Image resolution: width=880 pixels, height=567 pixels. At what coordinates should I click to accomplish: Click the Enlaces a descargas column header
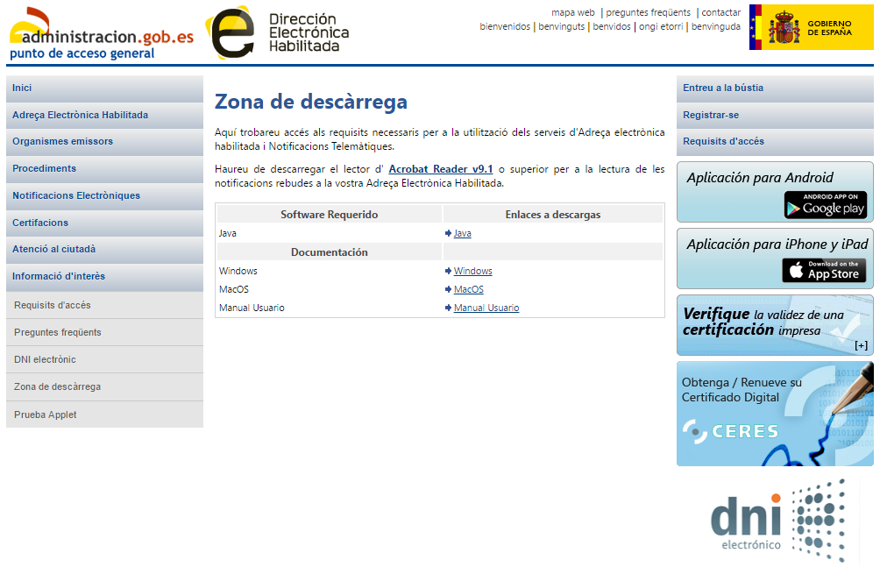pyautogui.click(x=553, y=215)
